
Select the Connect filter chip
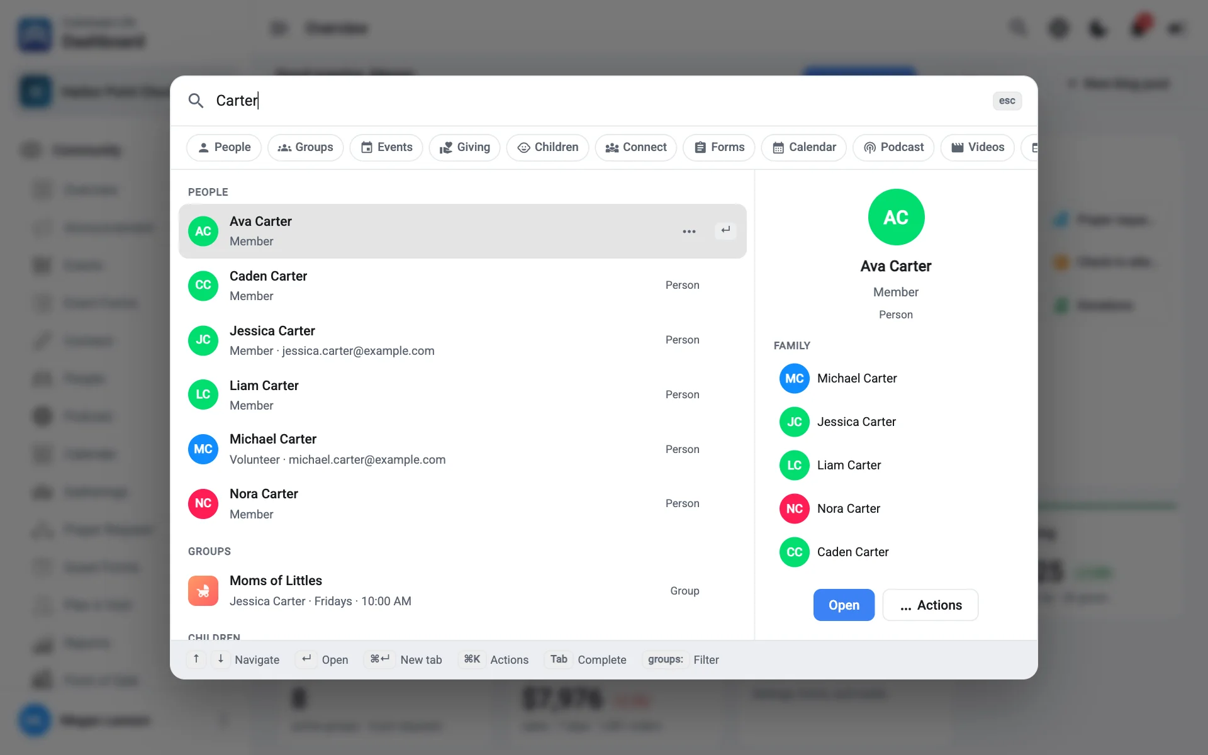[635, 147]
